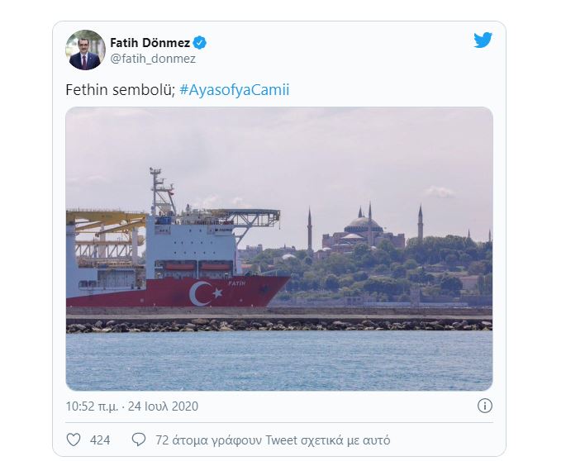The width and height of the screenshot is (566, 461).
Task: Click the Twitter bird logo
Action: pos(483,40)
